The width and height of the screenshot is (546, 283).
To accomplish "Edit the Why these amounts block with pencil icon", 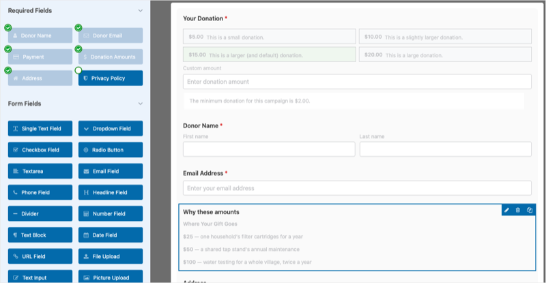I will tap(506, 210).
